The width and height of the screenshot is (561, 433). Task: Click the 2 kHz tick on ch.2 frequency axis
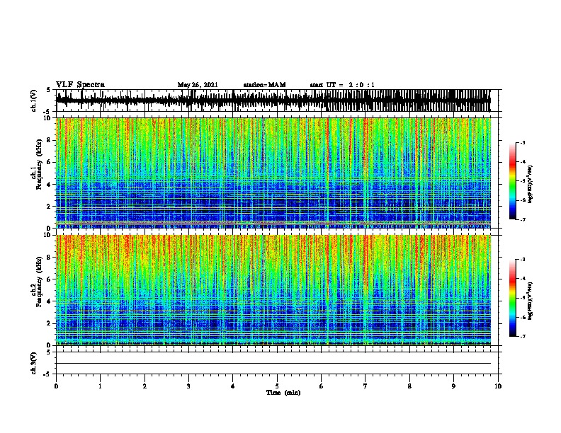[50, 323]
